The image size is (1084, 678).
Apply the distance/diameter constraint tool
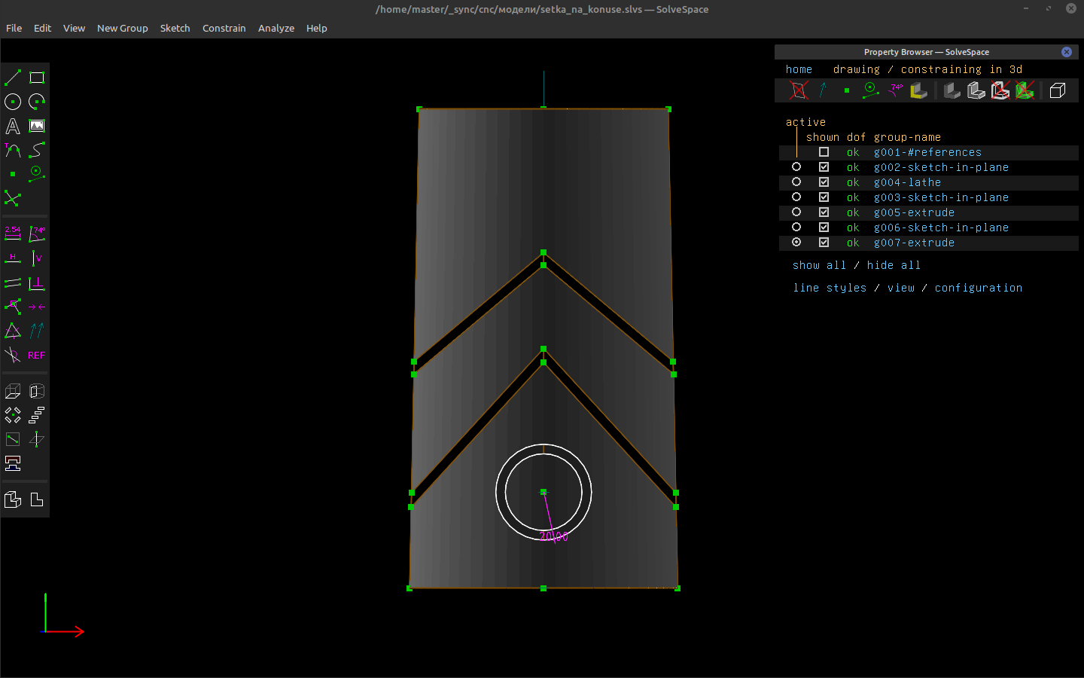pos(13,234)
